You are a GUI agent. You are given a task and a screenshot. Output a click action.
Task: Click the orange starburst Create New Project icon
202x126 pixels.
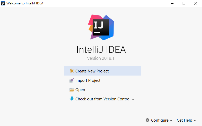tap(72, 71)
